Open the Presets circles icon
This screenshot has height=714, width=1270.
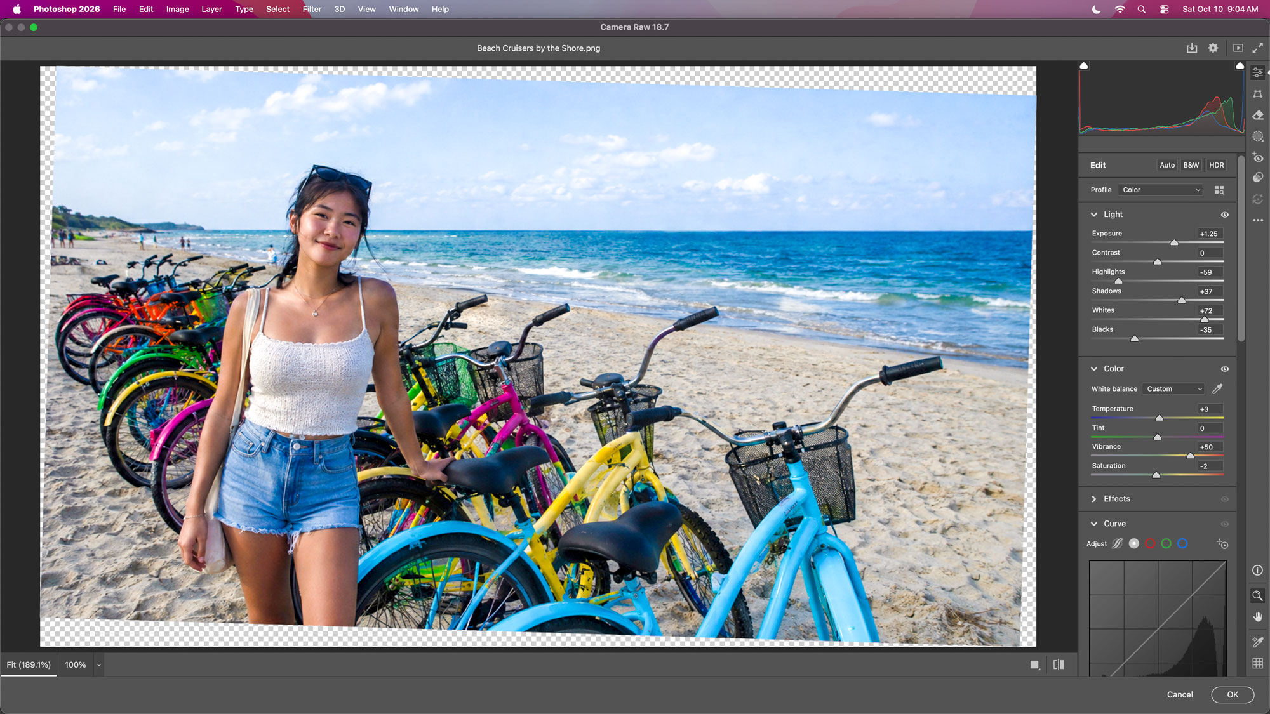tap(1257, 178)
